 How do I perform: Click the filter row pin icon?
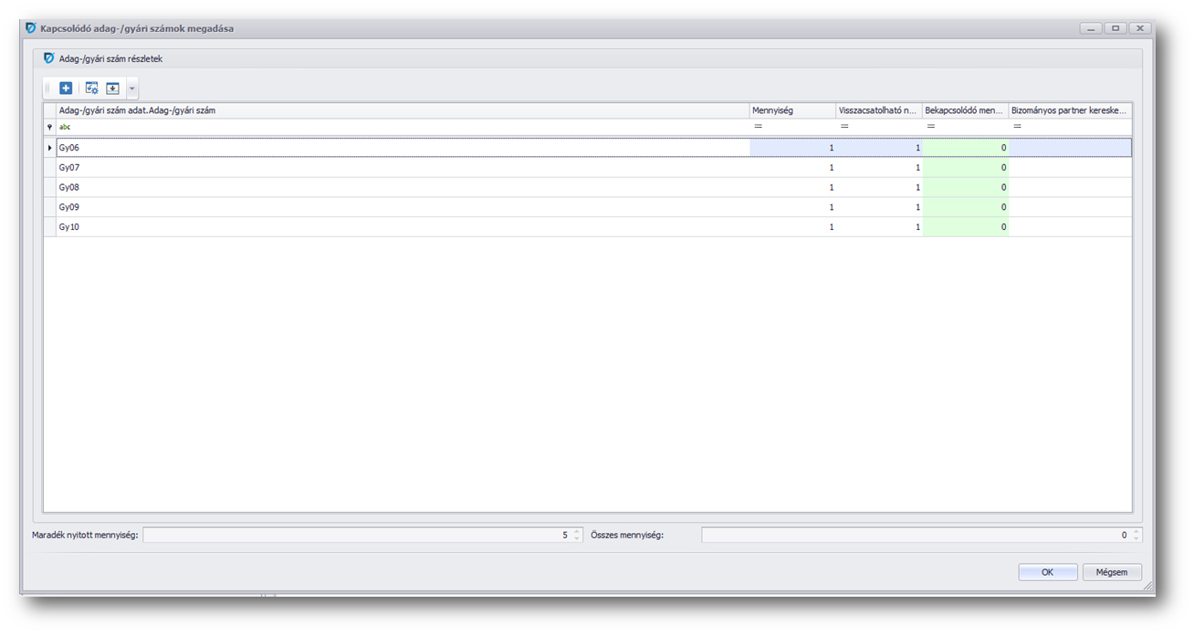click(49, 127)
